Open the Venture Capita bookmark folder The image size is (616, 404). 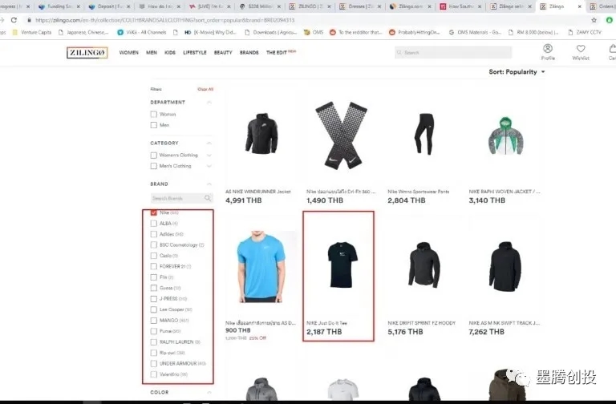click(x=32, y=32)
